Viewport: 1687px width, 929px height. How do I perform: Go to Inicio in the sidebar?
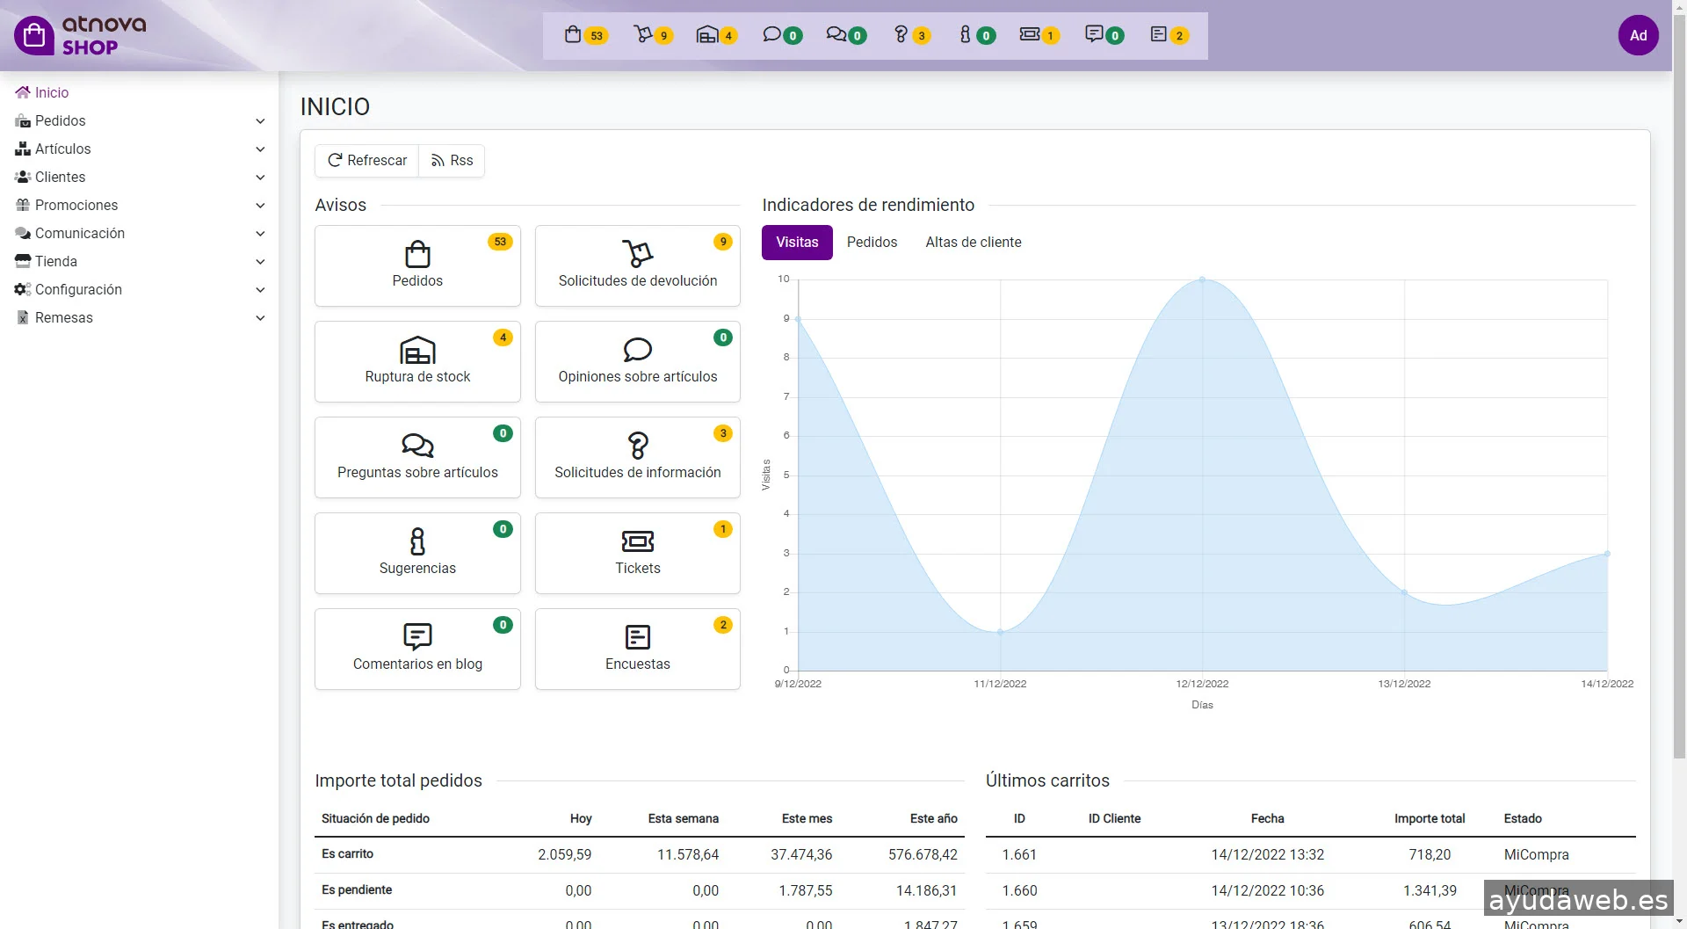coord(51,92)
